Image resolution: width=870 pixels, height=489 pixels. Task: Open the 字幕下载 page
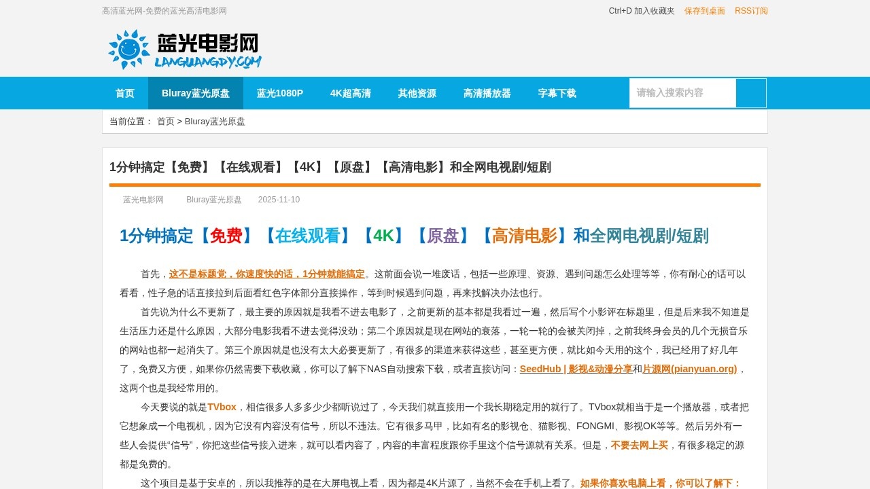[x=556, y=92]
